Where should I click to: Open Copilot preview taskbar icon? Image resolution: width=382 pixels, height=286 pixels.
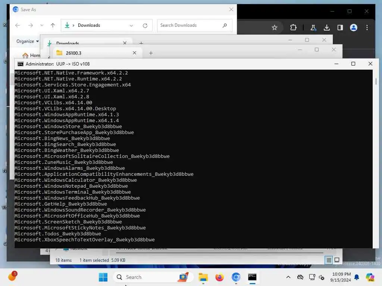(370, 277)
